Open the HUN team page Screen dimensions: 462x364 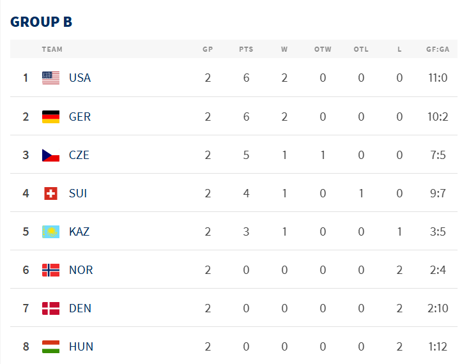coord(81,347)
